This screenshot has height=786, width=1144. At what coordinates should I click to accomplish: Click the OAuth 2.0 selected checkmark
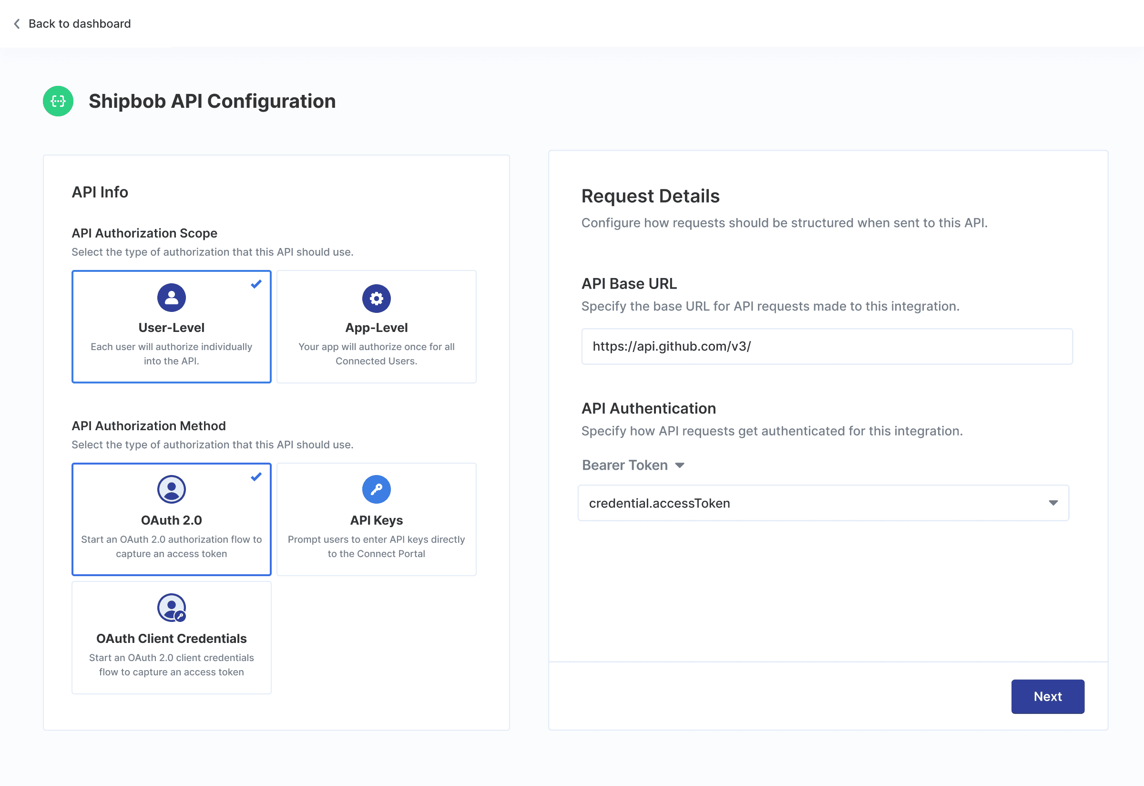click(256, 477)
